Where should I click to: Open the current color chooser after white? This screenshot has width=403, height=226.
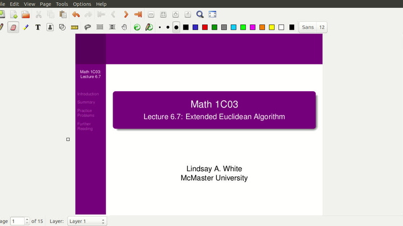(x=291, y=27)
